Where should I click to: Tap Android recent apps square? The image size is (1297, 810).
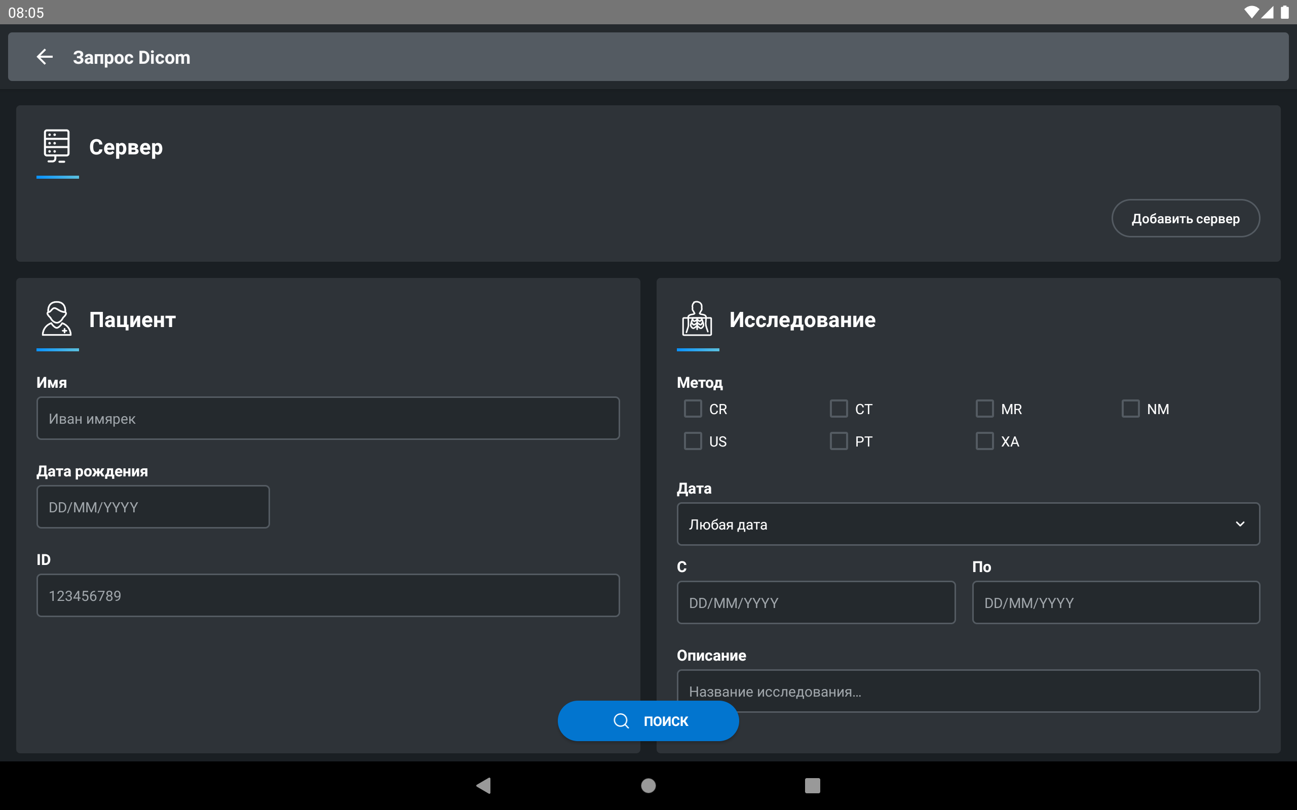[813, 785]
